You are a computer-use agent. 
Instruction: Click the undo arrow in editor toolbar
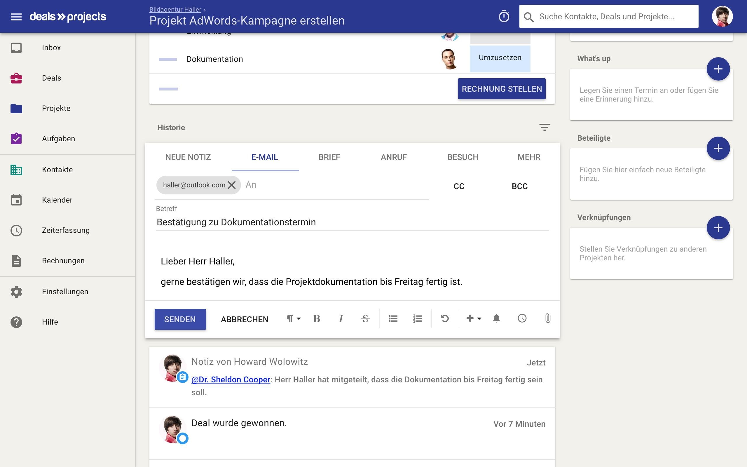click(x=445, y=319)
